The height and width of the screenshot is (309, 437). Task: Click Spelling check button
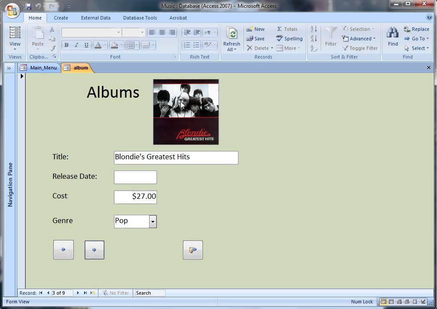[289, 39]
